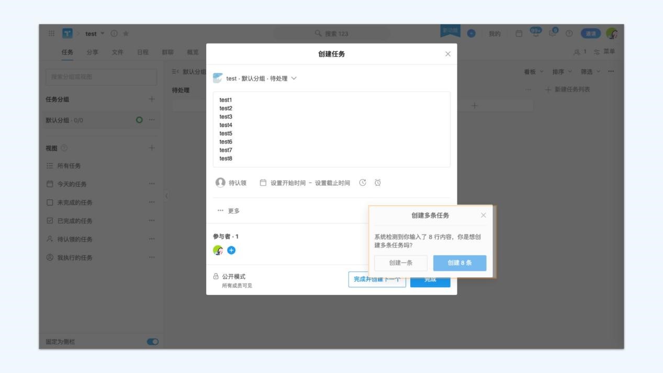
Task: Click the alarm reminder icon
Action: [378, 183]
